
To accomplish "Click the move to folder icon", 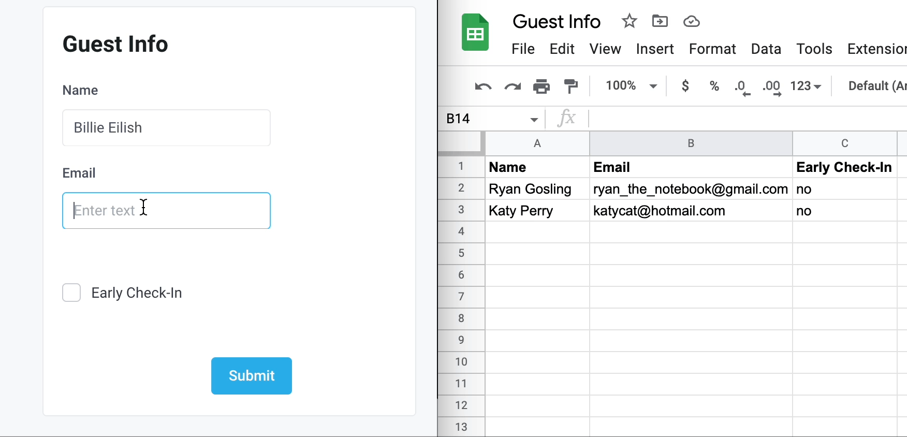I will 660,21.
